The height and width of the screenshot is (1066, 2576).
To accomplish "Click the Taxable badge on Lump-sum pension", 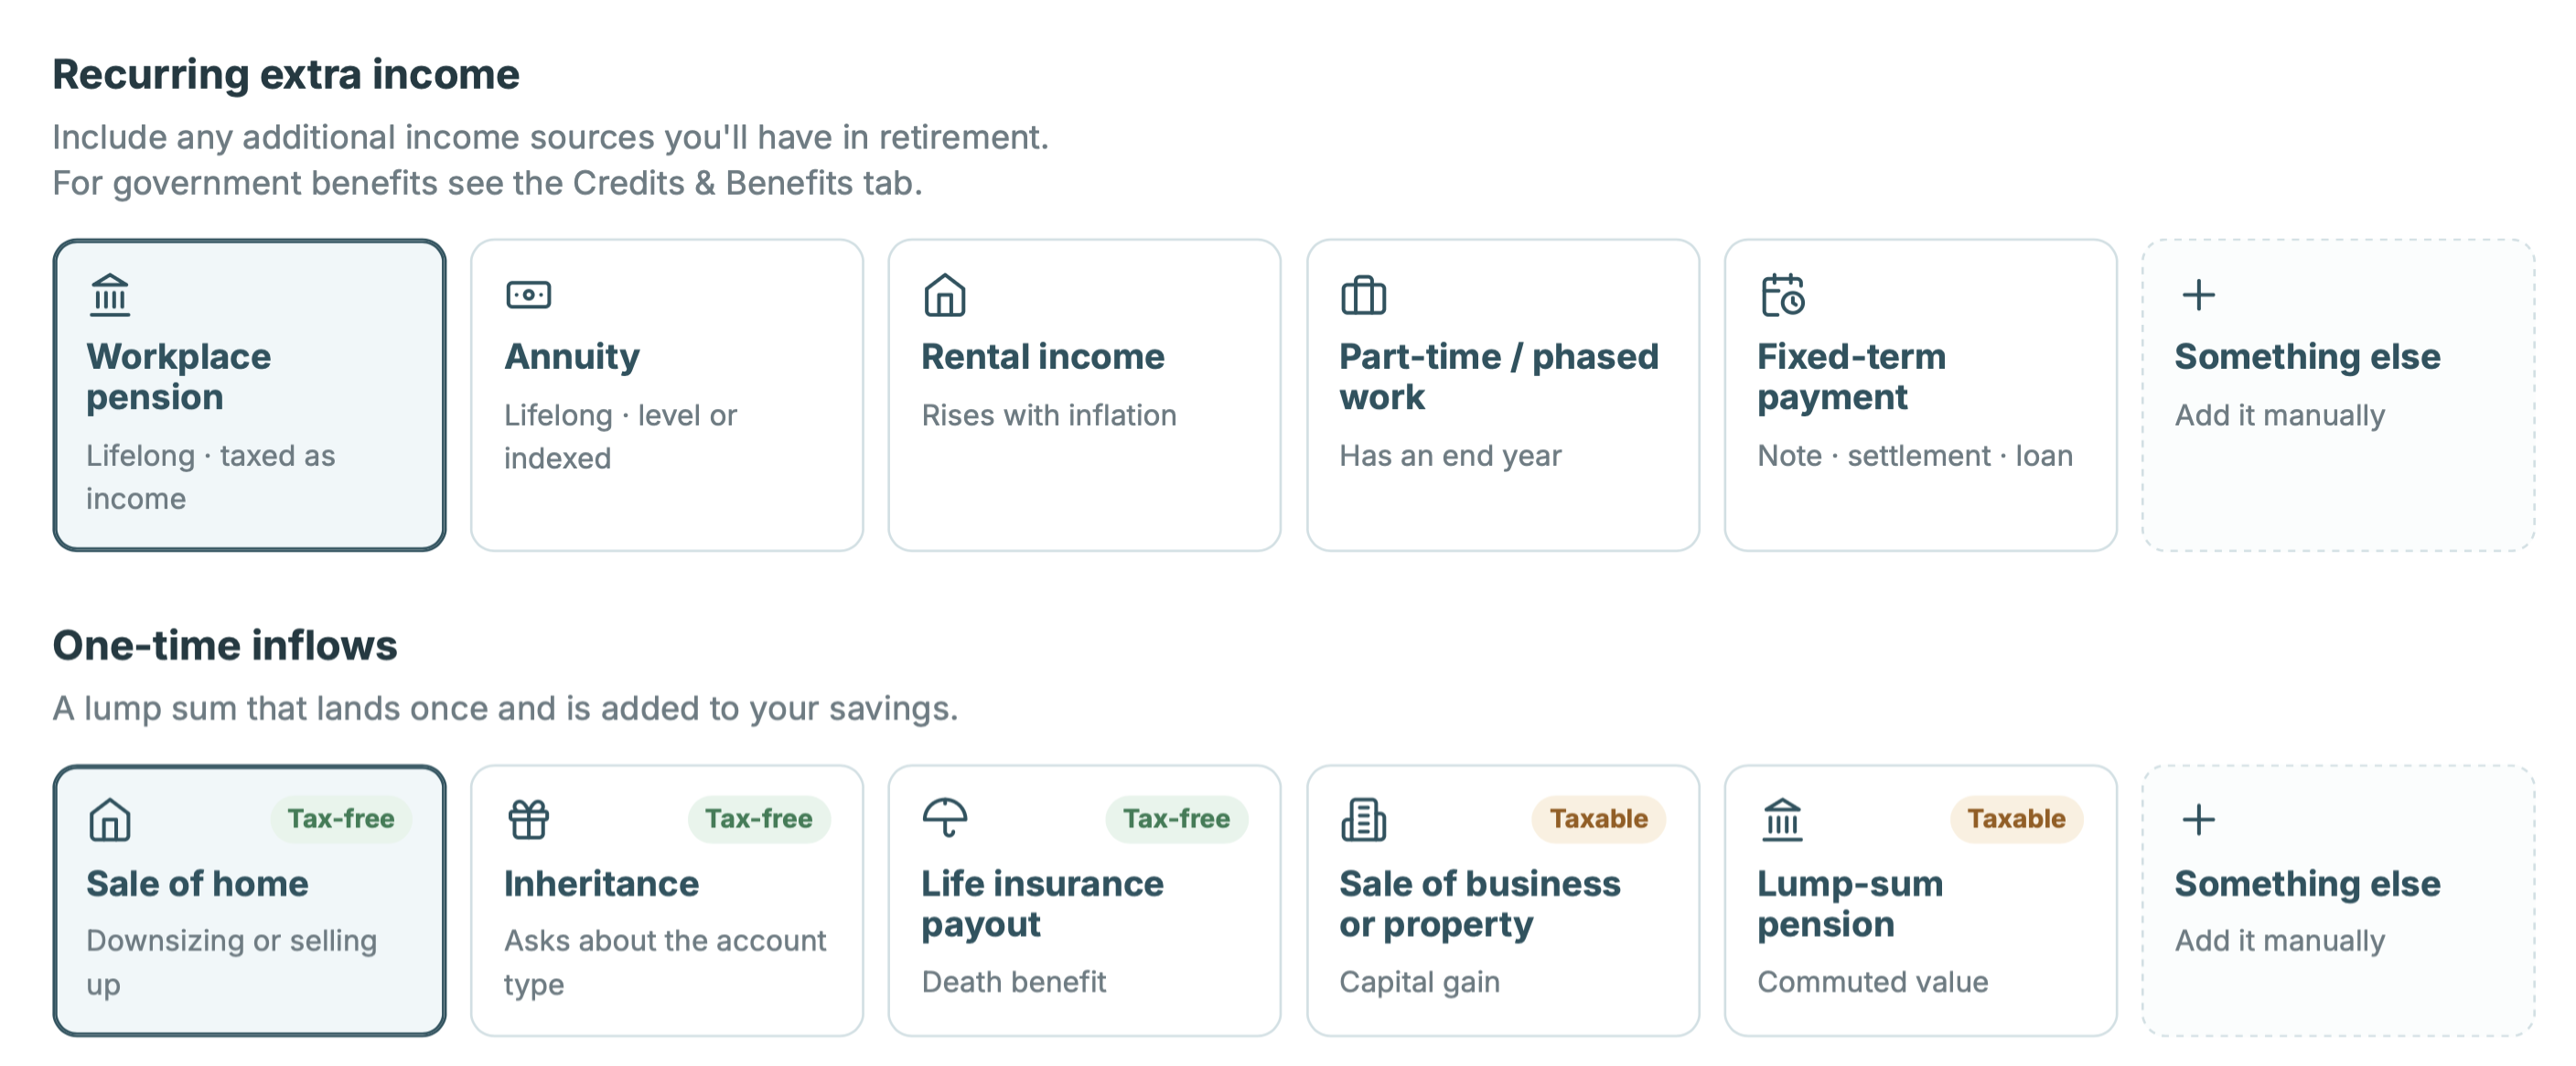I will coord(2016,819).
